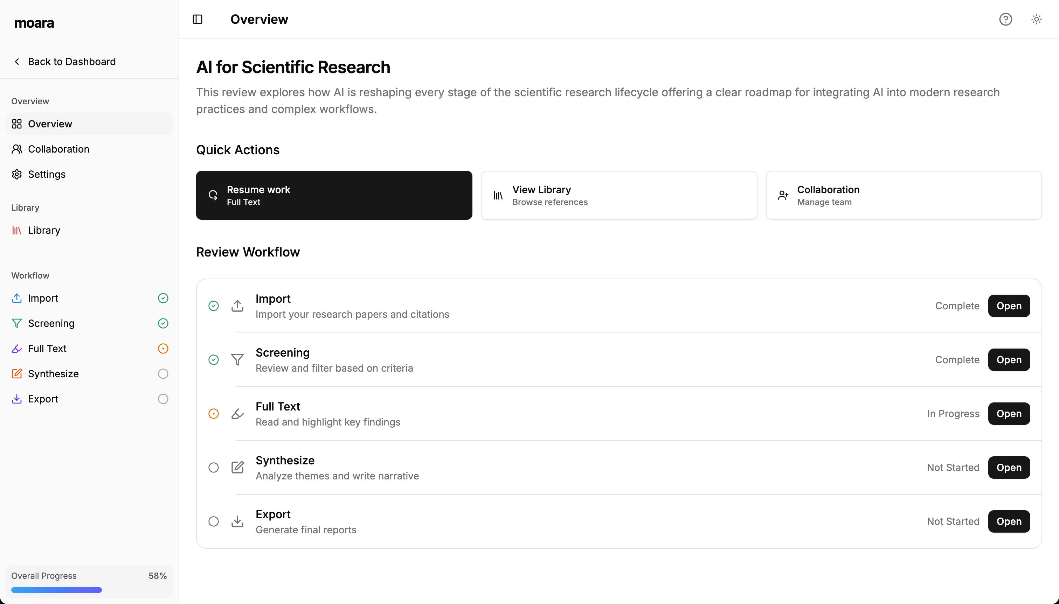The width and height of the screenshot is (1059, 604).
Task: Click the Synthesize step status circle
Action: click(213, 468)
